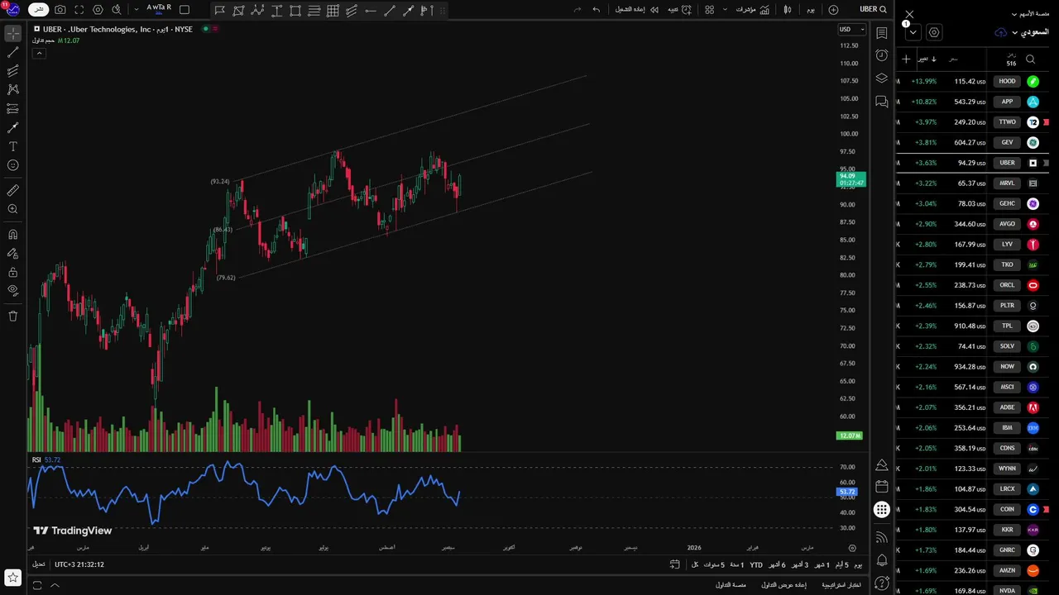Select the brush drawing tool
The image size is (1059, 595).
pos(13,127)
